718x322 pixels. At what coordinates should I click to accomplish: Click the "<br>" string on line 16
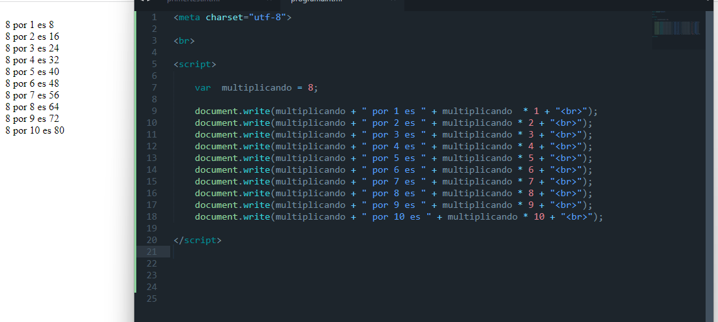click(566, 194)
